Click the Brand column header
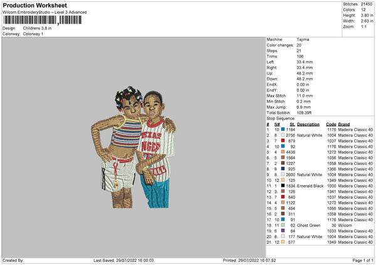 [x=344, y=124]
